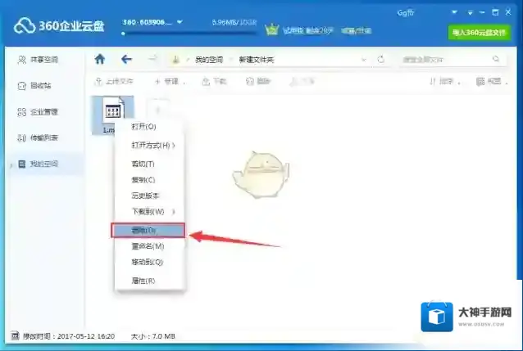Choose 复制(C) from the context menu
The image size is (523, 351).
149,180
